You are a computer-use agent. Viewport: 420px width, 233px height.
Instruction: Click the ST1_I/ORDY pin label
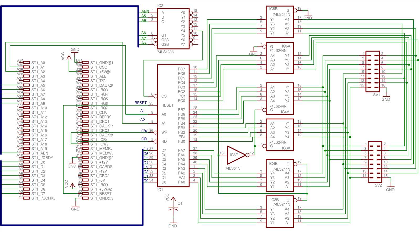click(42, 158)
